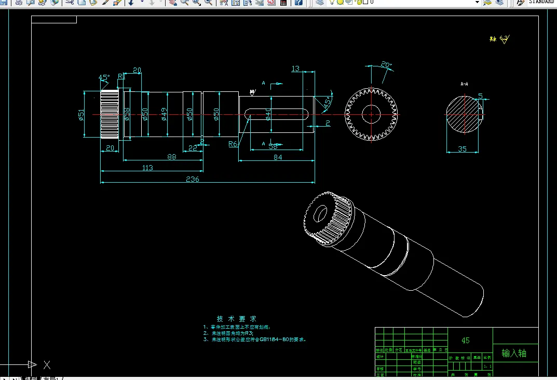Screen dimensions: 557x380
Task: Select the 13 dimension text
Action: click(x=295, y=68)
